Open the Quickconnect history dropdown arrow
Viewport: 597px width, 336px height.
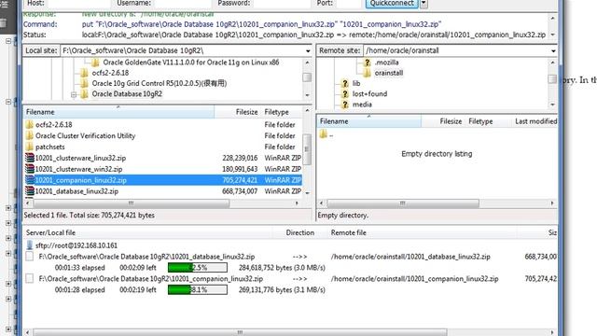pos(423,3)
